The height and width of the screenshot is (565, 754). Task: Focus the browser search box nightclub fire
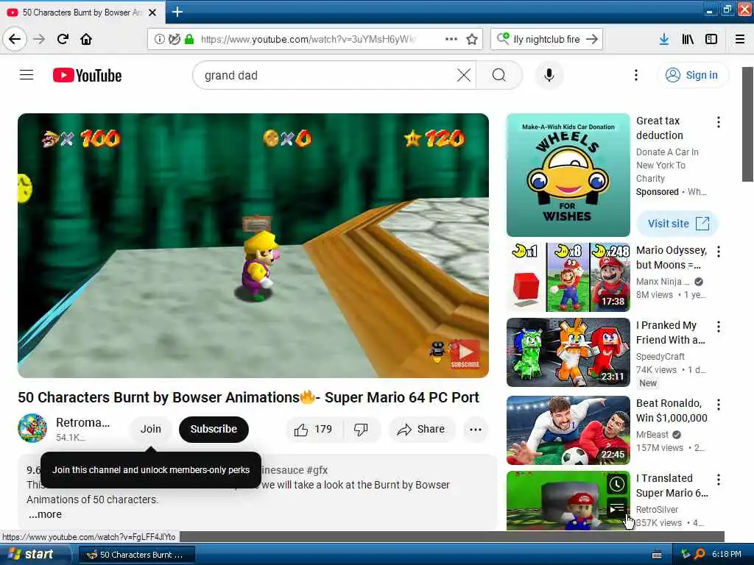(546, 39)
